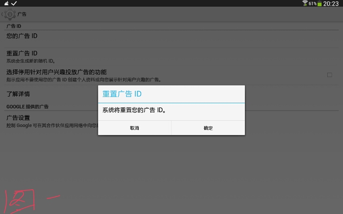
Task: Open the 广告设置 option
Action: pyautogui.click(x=18, y=117)
